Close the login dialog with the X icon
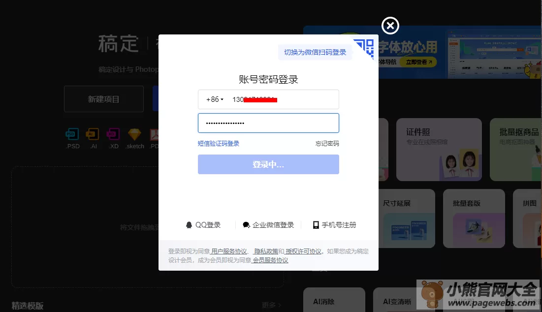542x312 pixels. [x=390, y=26]
